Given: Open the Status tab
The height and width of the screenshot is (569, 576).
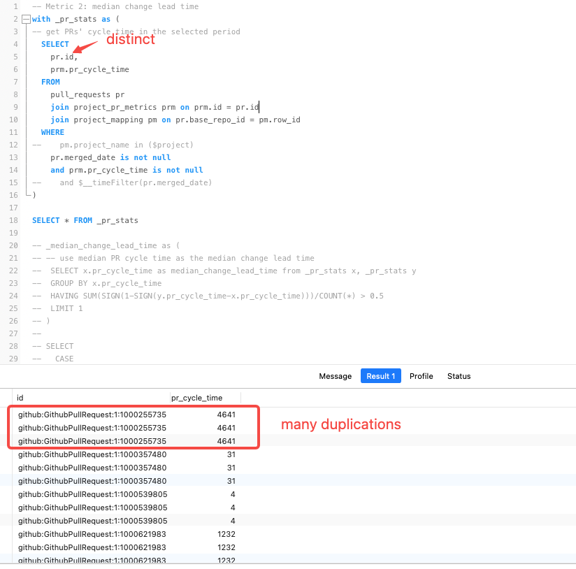Looking at the screenshot, I should coord(459,376).
